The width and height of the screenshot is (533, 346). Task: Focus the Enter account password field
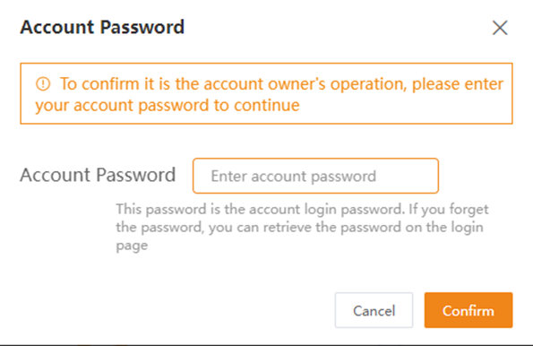click(315, 176)
